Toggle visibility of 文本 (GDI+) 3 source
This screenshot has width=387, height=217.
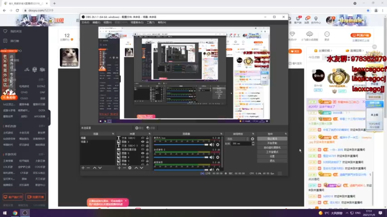[143, 146]
